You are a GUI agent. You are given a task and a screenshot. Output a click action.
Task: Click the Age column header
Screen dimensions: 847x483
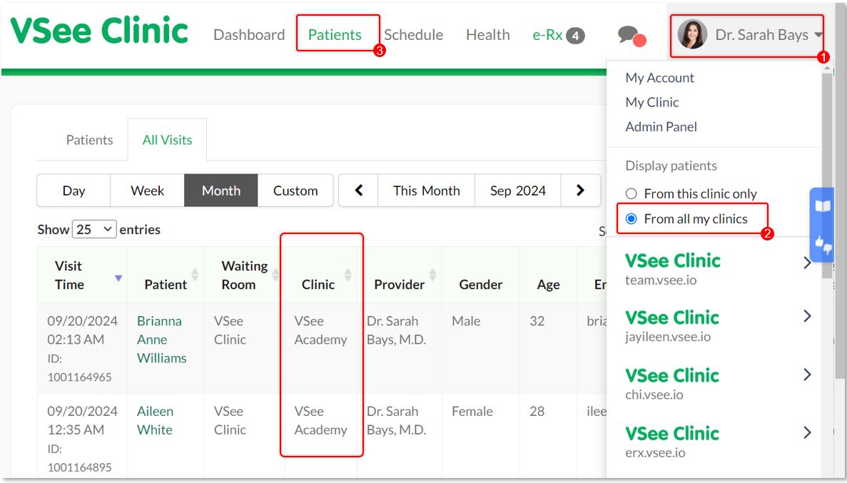coord(548,284)
